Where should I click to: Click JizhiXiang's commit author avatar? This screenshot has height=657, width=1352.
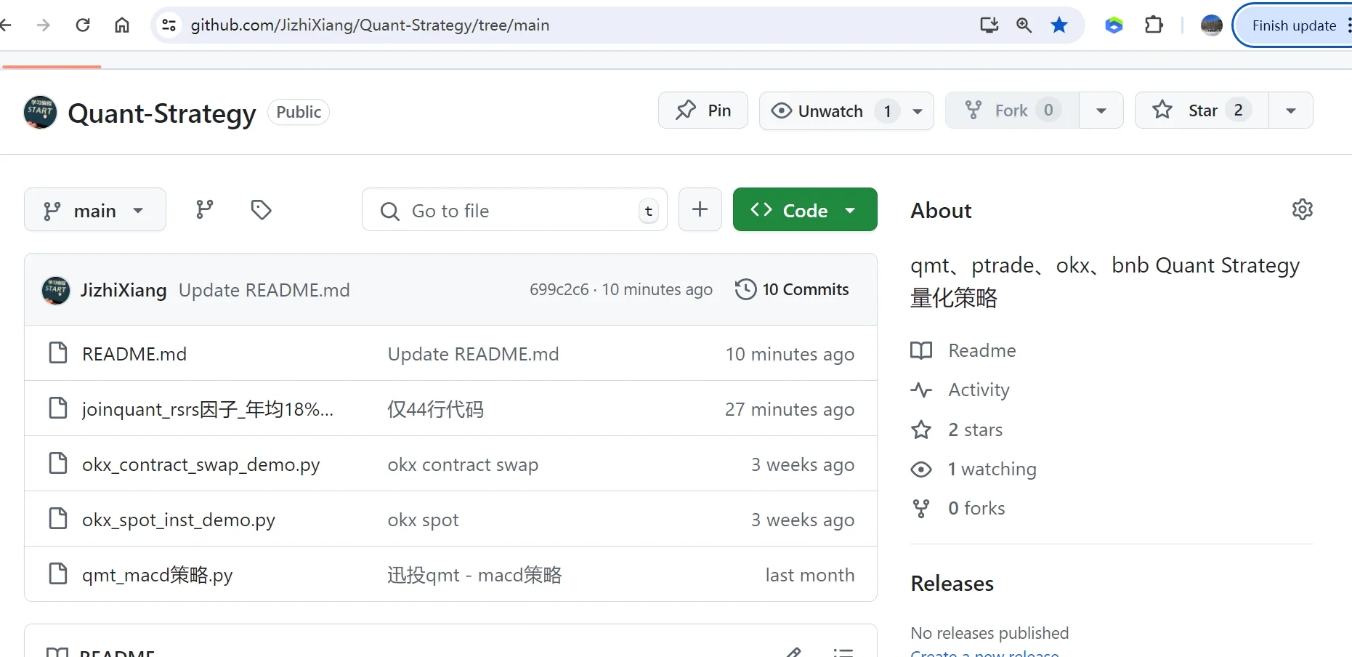tap(56, 290)
